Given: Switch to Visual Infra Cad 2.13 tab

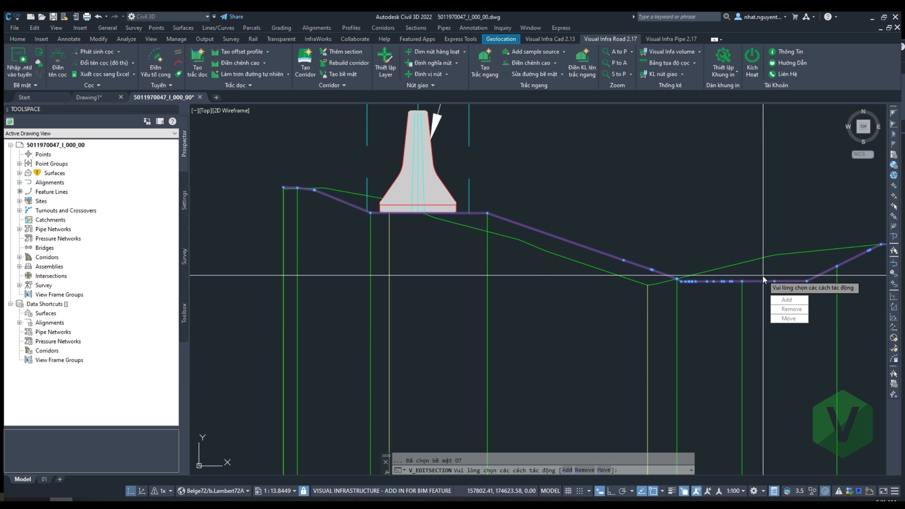Looking at the screenshot, I should coord(550,39).
